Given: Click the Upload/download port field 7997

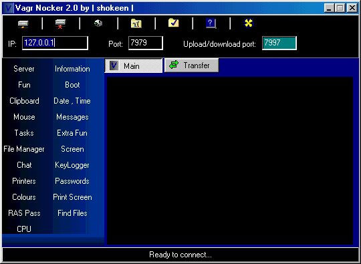Looking at the screenshot, I should coord(279,43).
